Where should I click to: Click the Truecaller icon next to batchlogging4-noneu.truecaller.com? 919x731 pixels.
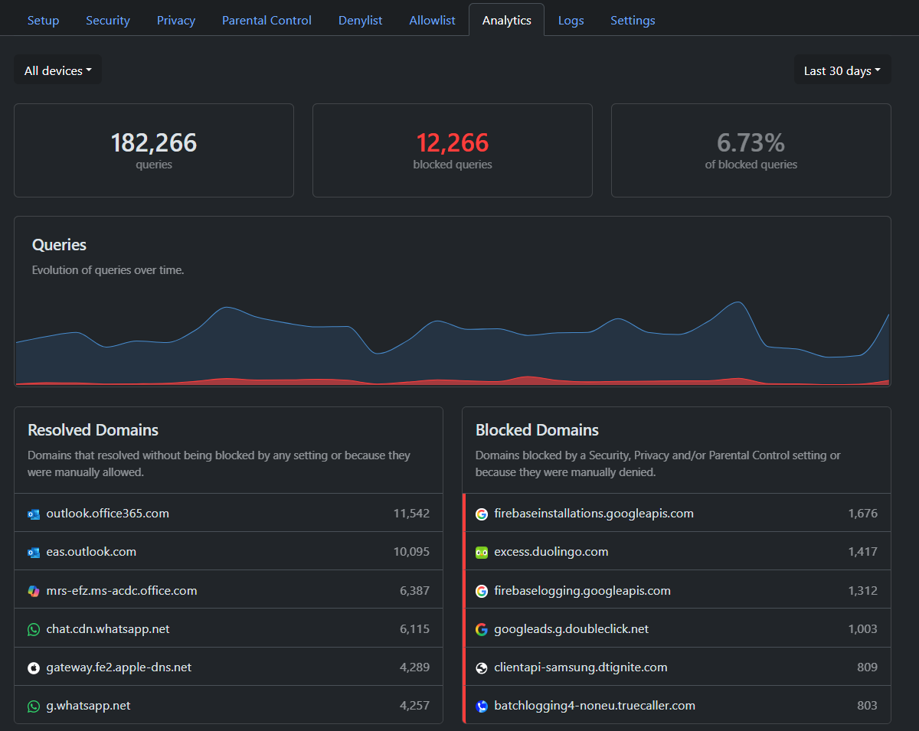[x=482, y=706]
